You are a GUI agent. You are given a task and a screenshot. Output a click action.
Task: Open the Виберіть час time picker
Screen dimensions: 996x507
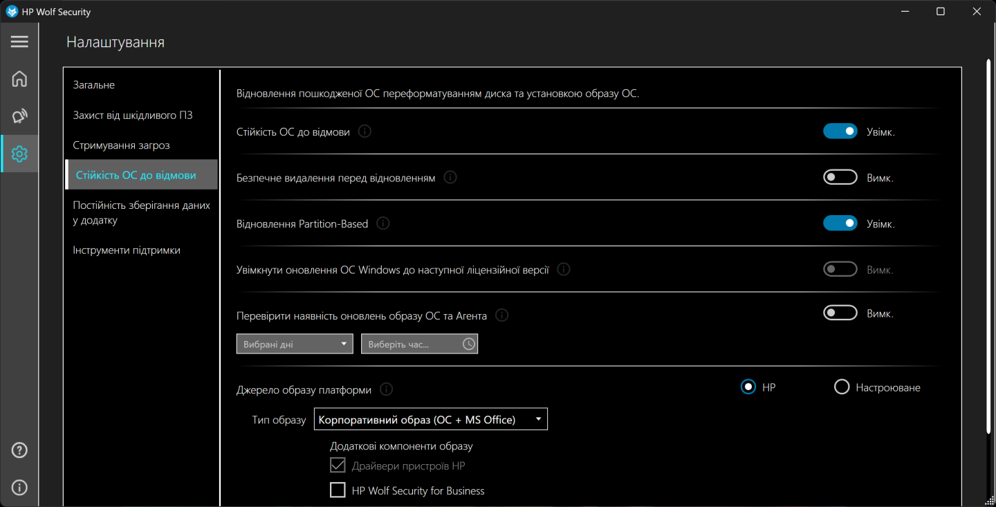pos(419,344)
